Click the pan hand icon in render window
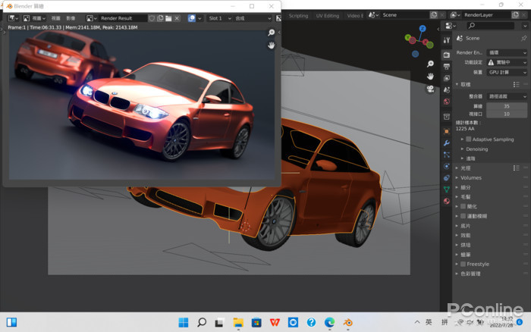 pyautogui.click(x=272, y=45)
